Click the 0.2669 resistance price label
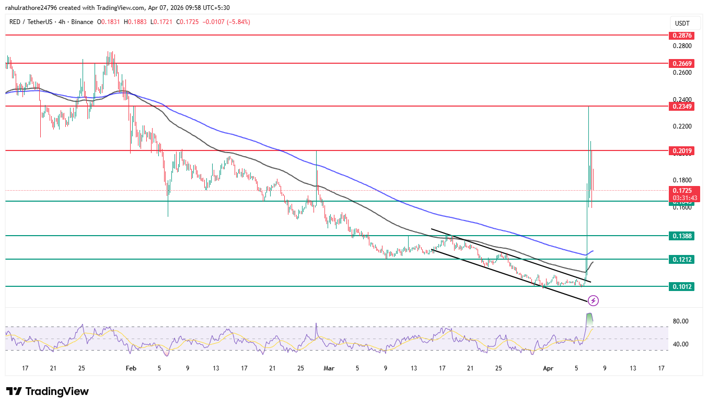 pos(682,64)
